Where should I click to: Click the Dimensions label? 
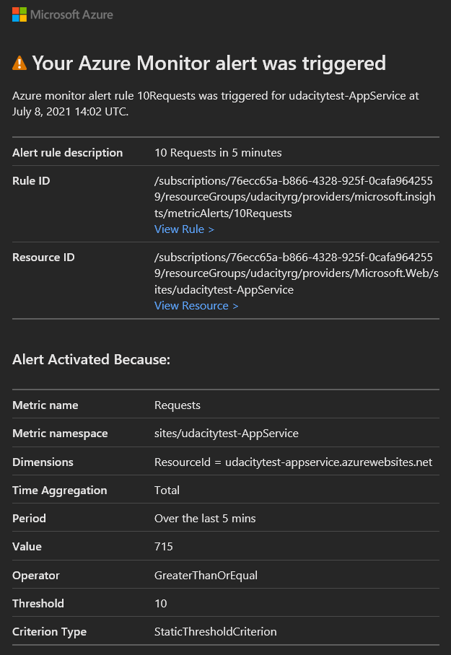(x=43, y=462)
